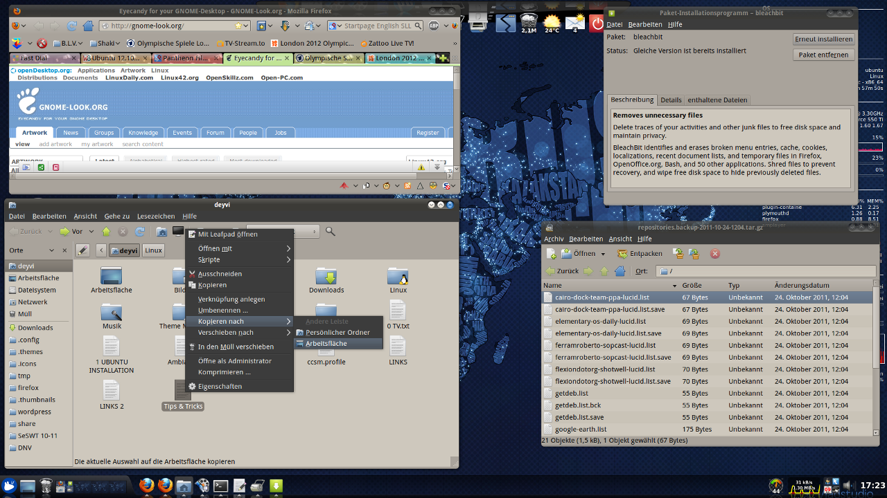
Task: Click the red power icon on desktop dock
Action: 598,23
